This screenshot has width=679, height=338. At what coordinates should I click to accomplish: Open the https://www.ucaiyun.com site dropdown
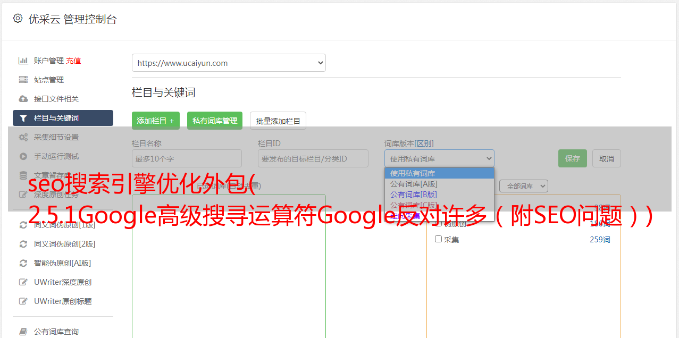tap(229, 63)
